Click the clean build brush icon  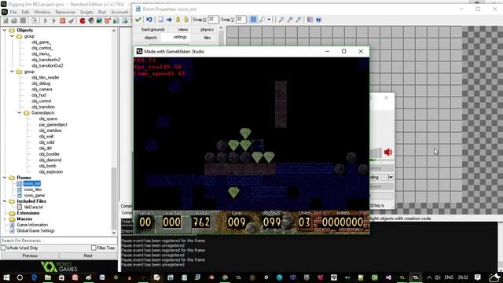(71, 21)
